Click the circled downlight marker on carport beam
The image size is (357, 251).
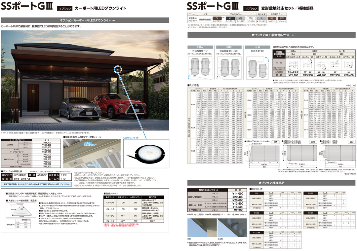point(118,69)
